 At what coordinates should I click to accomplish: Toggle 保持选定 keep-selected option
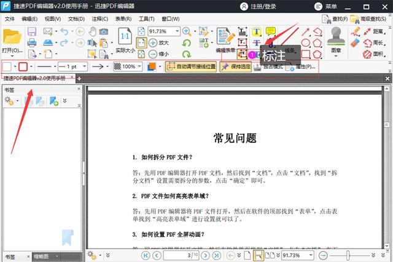point(237,66)
